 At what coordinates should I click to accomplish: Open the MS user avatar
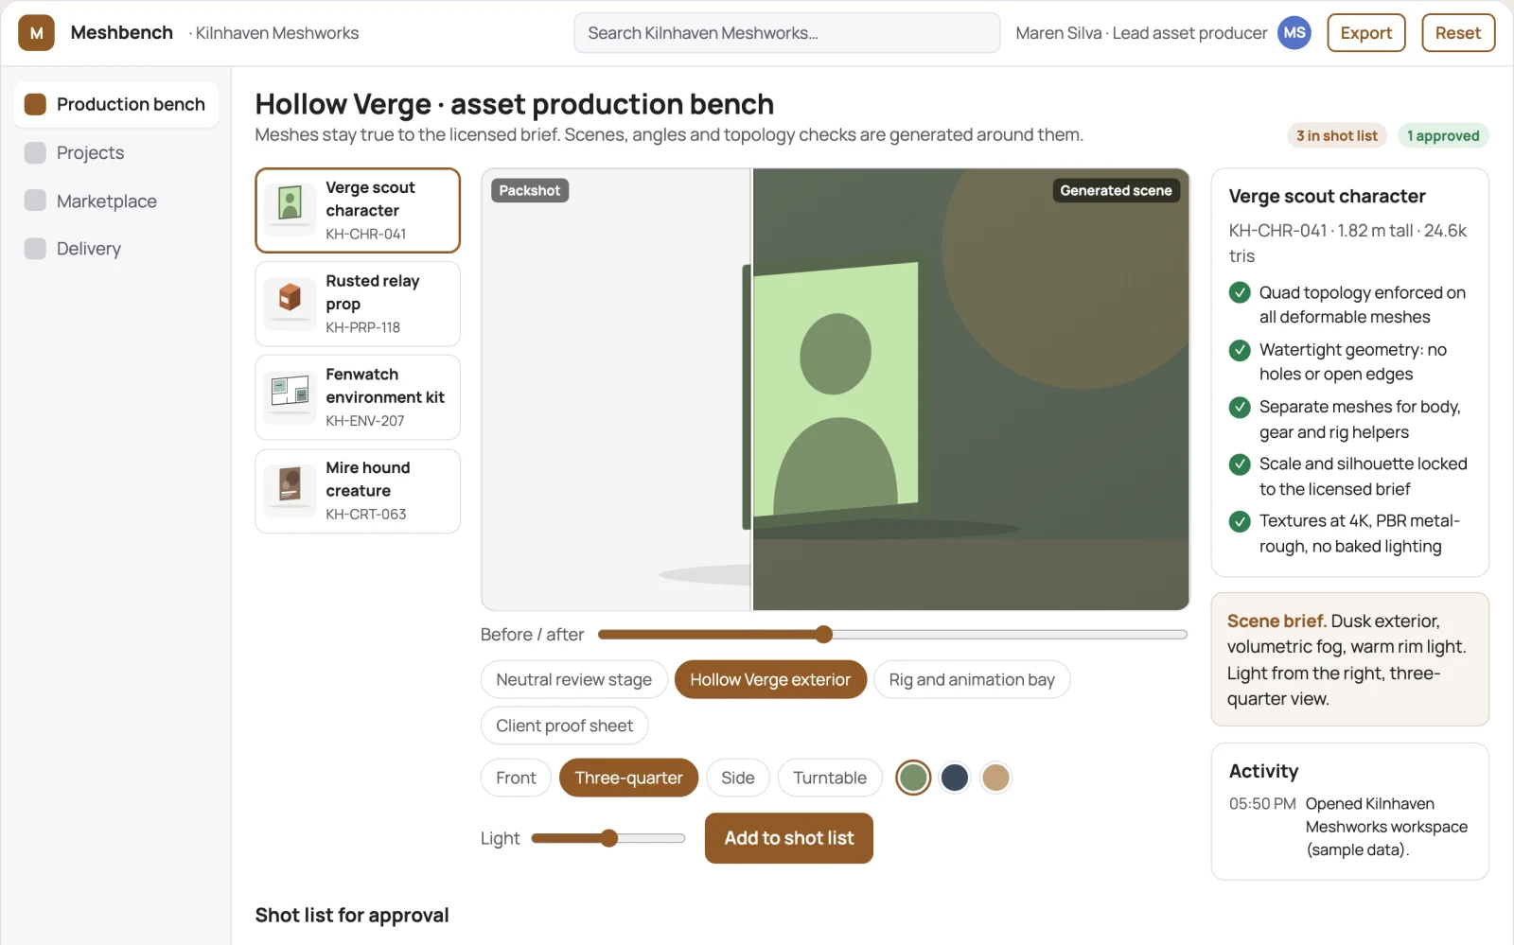click(x=1294, y=33)
